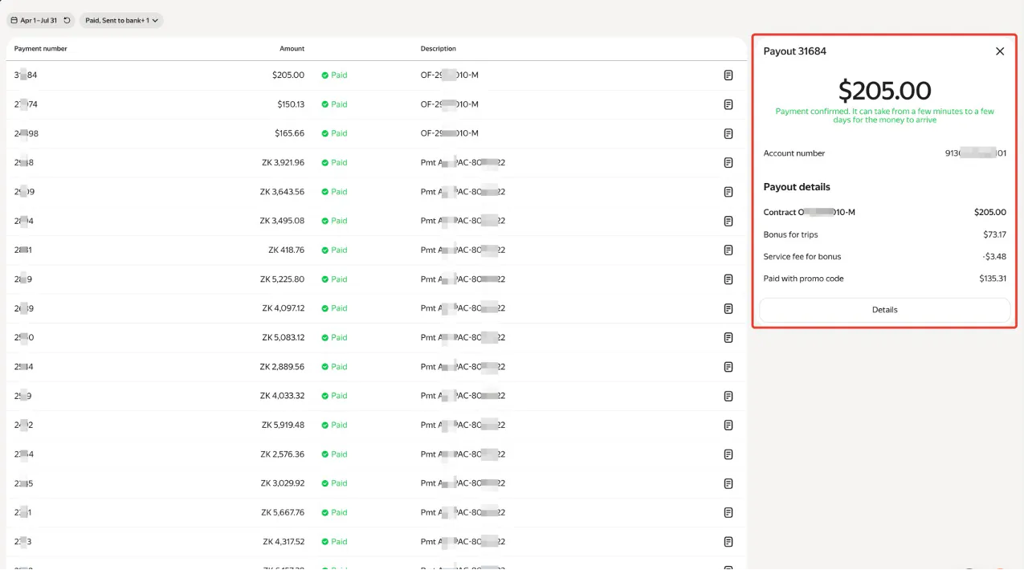Select the Account number label in payout panel

coord(794,153)
